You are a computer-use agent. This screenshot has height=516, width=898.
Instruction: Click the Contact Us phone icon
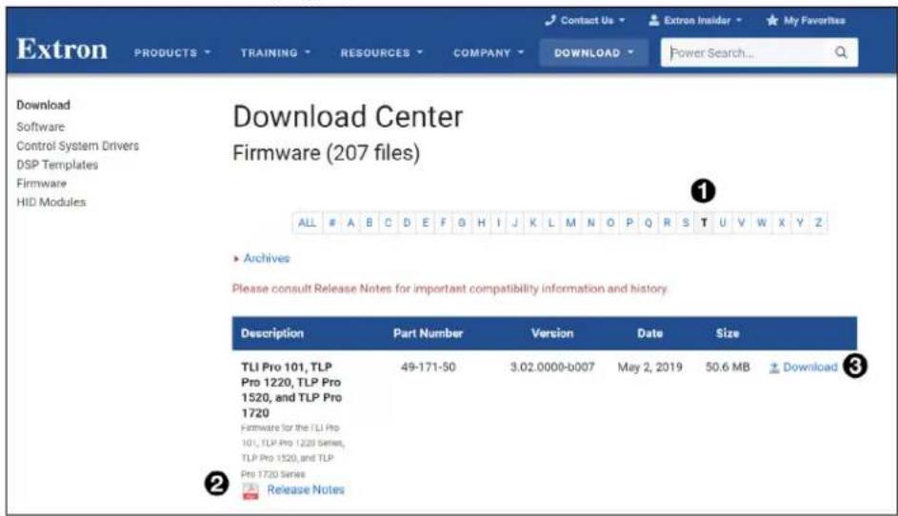click(x=550, y=21)
